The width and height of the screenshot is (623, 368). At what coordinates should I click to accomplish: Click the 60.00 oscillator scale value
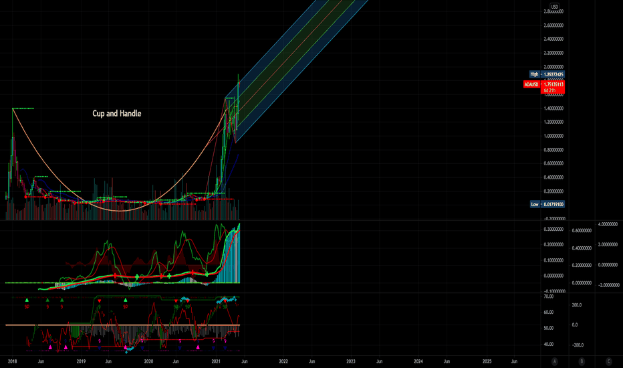(549, 312)
